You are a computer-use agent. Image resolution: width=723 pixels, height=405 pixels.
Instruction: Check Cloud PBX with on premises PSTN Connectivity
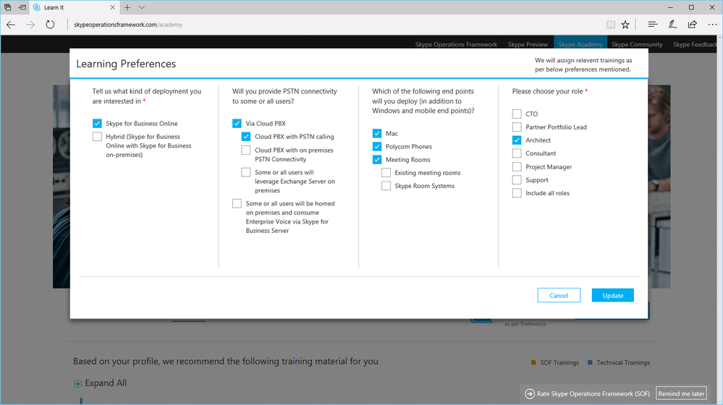246,150
